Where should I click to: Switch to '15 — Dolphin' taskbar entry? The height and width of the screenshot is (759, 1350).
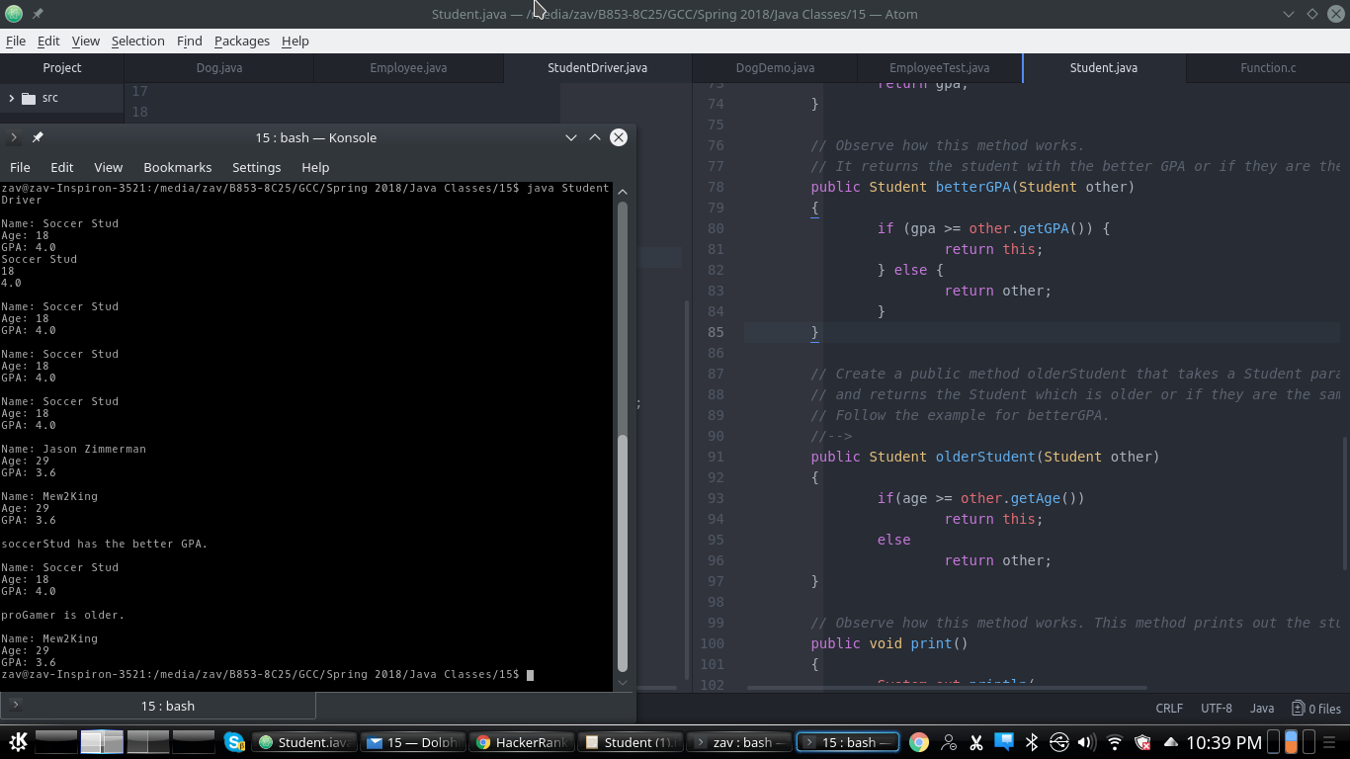(414, 742)
